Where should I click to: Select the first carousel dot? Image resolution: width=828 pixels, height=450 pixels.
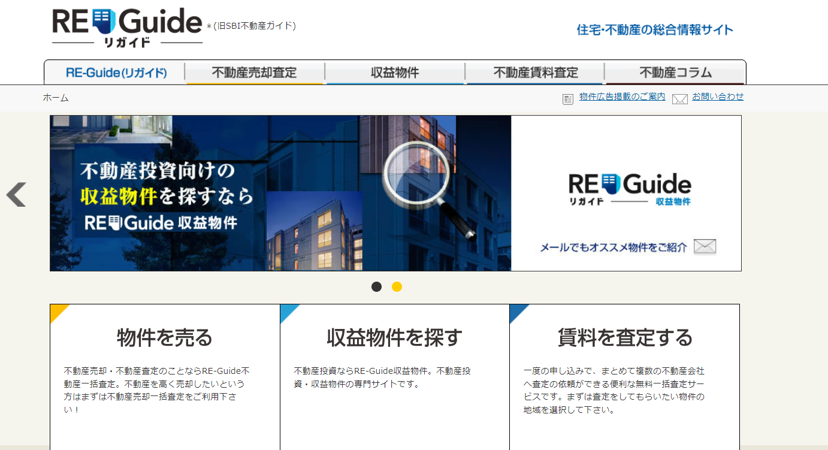point(376,286)
